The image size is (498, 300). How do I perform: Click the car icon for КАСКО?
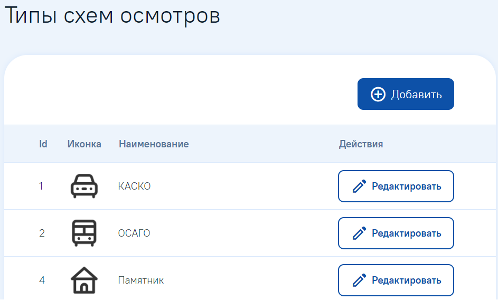point(84,186)
